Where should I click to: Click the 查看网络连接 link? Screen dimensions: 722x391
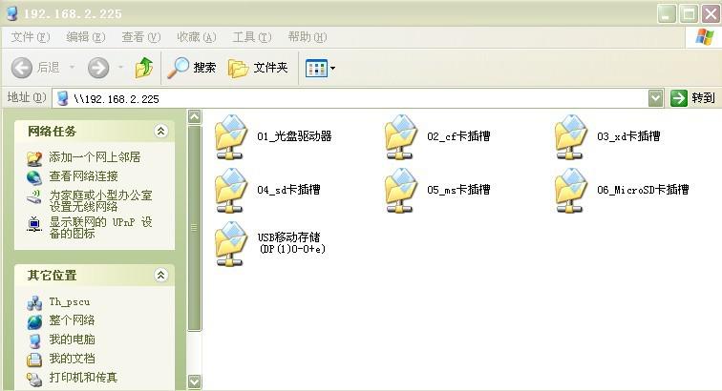click(83, 176)
